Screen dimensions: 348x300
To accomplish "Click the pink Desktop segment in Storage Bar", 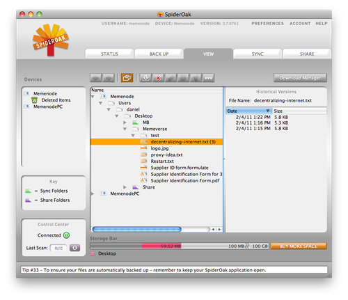I will tap(161, 246).
